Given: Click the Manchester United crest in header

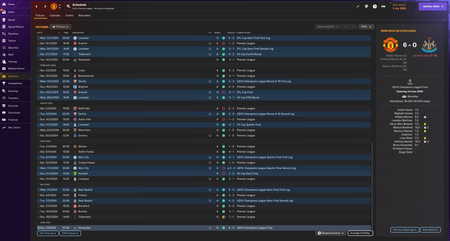Looking at the screenshot, I should 54,6.
